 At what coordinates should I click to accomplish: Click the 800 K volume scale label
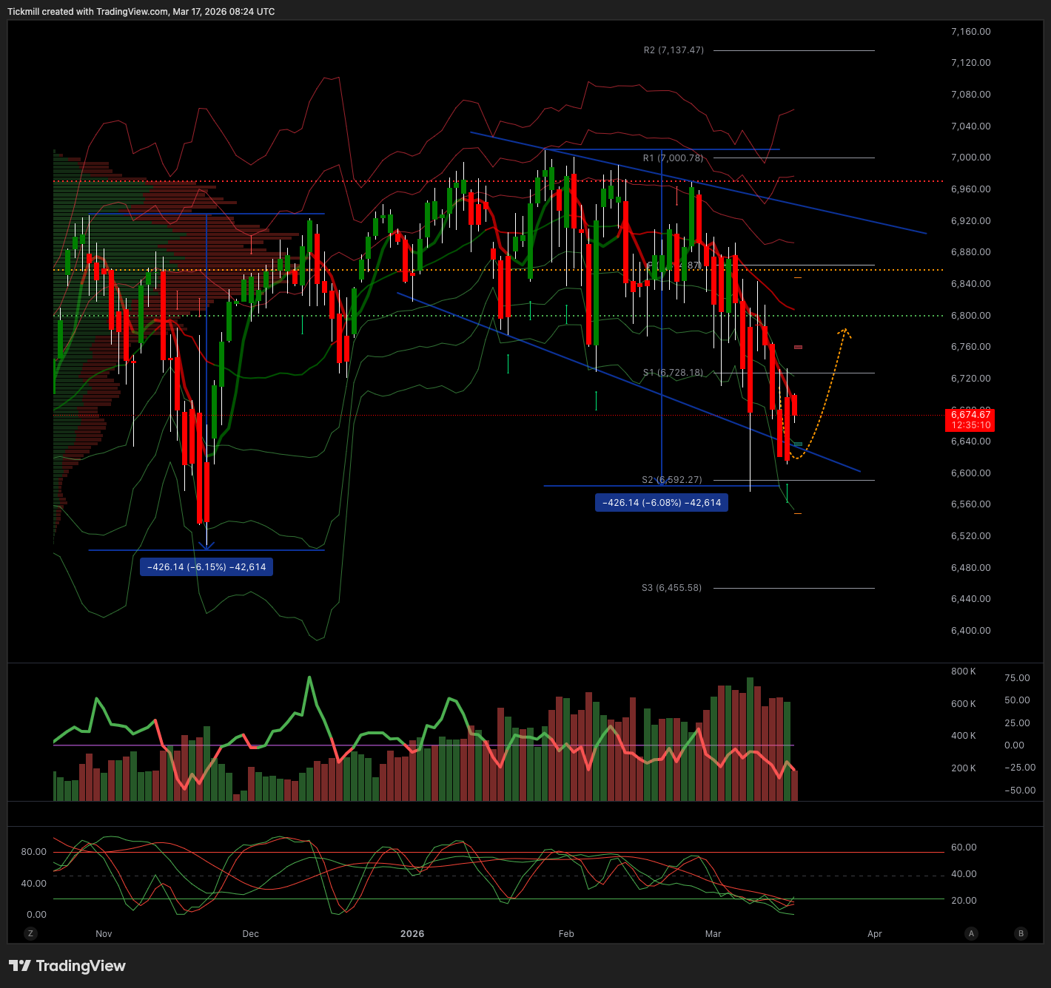click(963, 671)
